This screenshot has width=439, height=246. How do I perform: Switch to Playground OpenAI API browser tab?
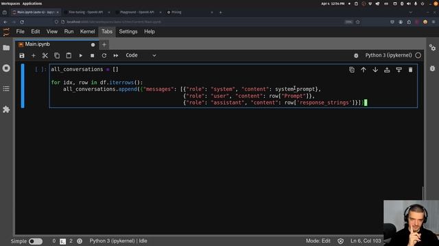coord(138,12)
